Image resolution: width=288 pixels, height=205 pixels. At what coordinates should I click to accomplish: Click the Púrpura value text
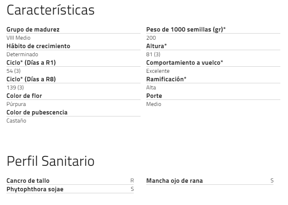[x=16, y=104]
